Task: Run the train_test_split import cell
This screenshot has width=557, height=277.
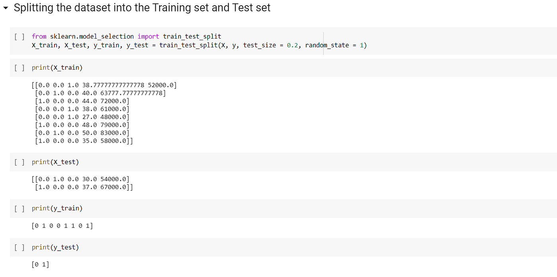Action: (19, 37)
